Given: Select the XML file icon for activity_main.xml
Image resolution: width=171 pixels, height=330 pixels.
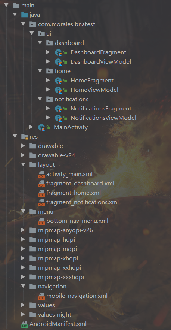Looking at the screenshot, I should (41, 174).
